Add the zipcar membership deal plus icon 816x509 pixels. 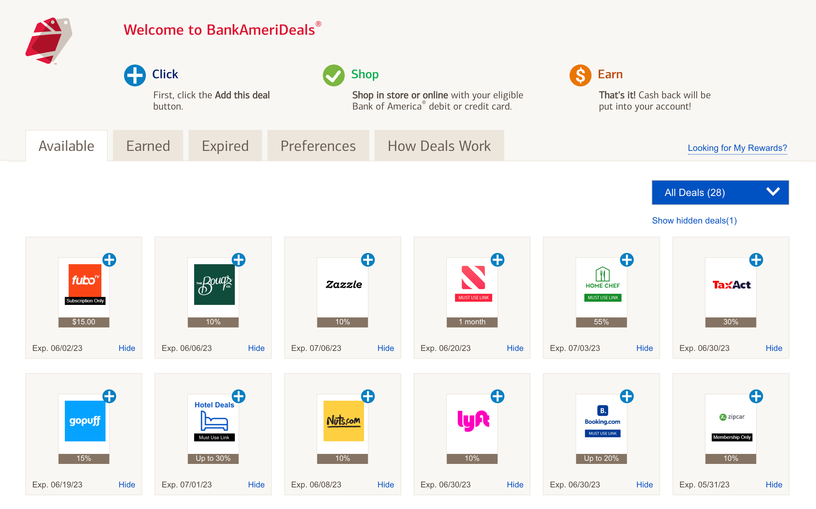click(x=756, y=396)
